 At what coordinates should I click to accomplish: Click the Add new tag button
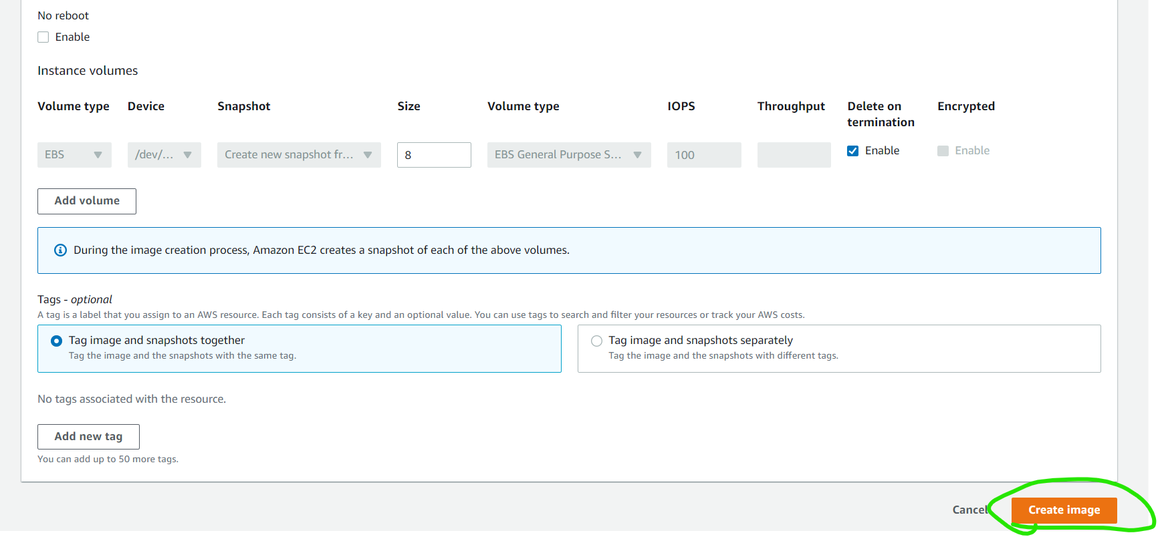(88, 437)
